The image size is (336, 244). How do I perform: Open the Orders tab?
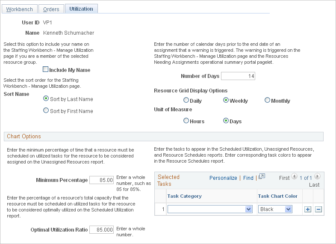pyautogui.click(x=51, y=9)
